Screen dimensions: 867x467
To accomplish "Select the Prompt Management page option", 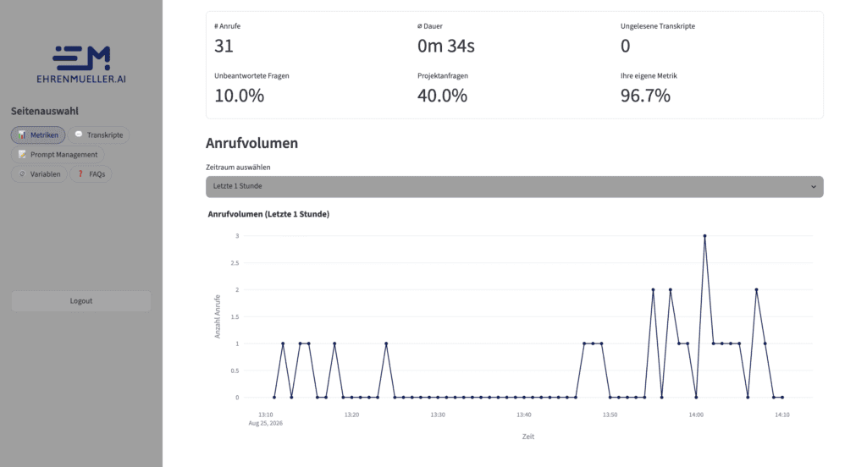I will pyautogui.click(x=58, y=155).
